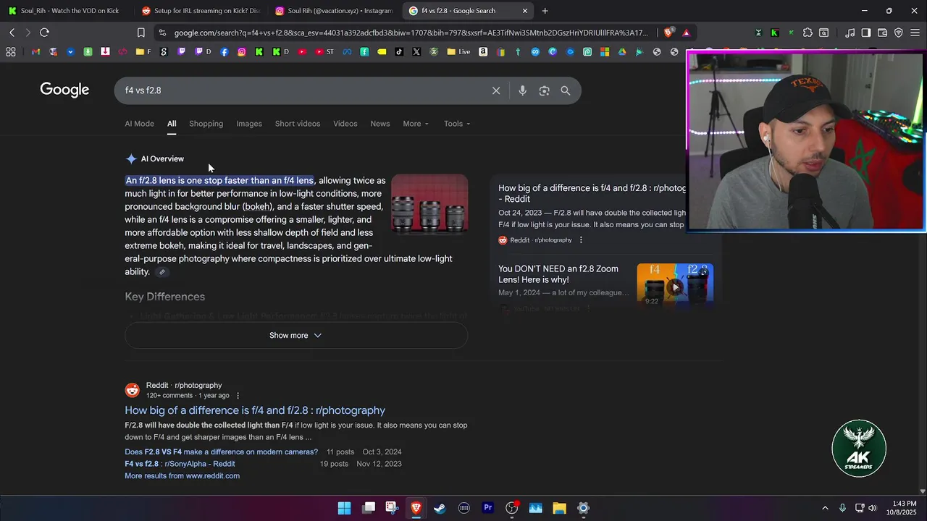
Task: Start voice search with microphone icon
Action: pyautogui.click(x=522, y=90)
